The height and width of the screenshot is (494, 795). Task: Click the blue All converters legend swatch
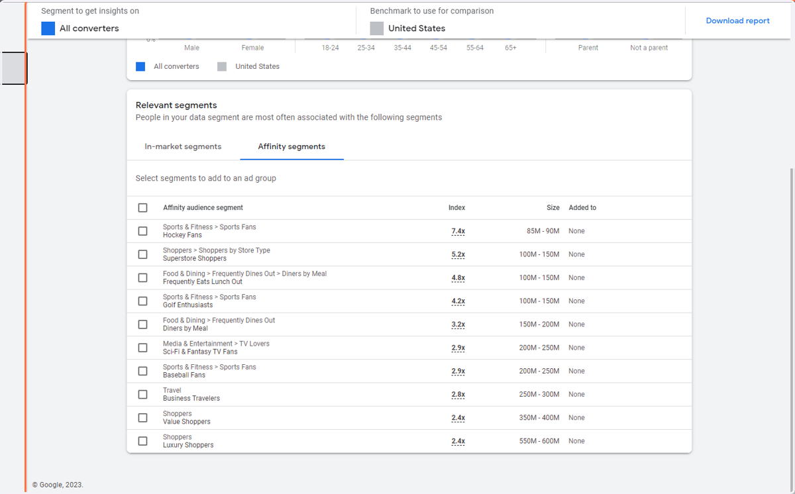(140, 66)
